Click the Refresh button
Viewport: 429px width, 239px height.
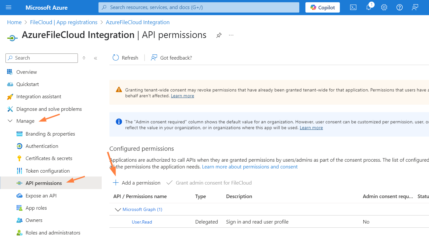(125, 58)
